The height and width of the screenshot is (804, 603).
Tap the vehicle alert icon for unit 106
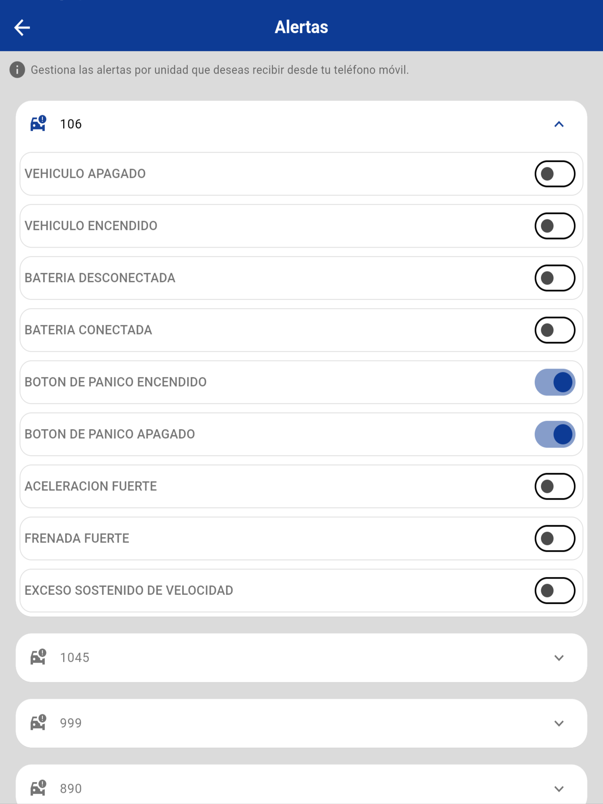pos(38,124)
